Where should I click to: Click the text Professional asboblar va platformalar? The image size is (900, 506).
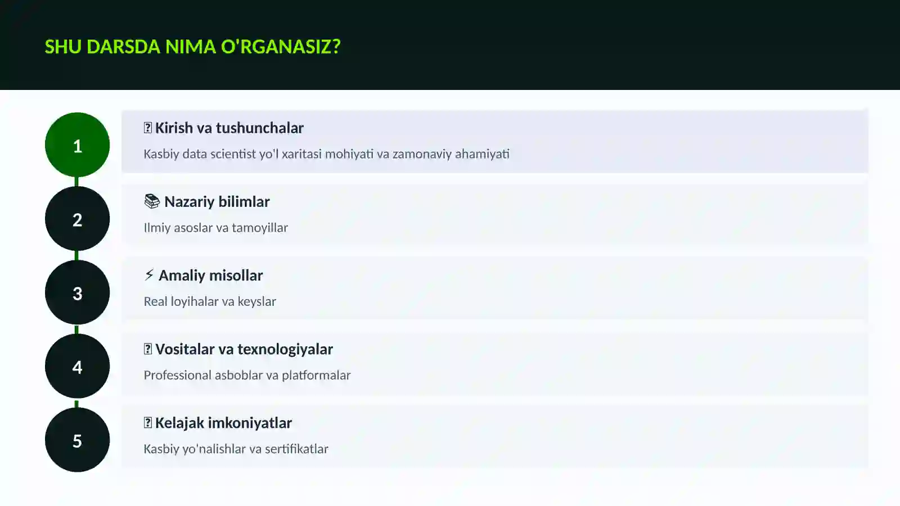247,374
